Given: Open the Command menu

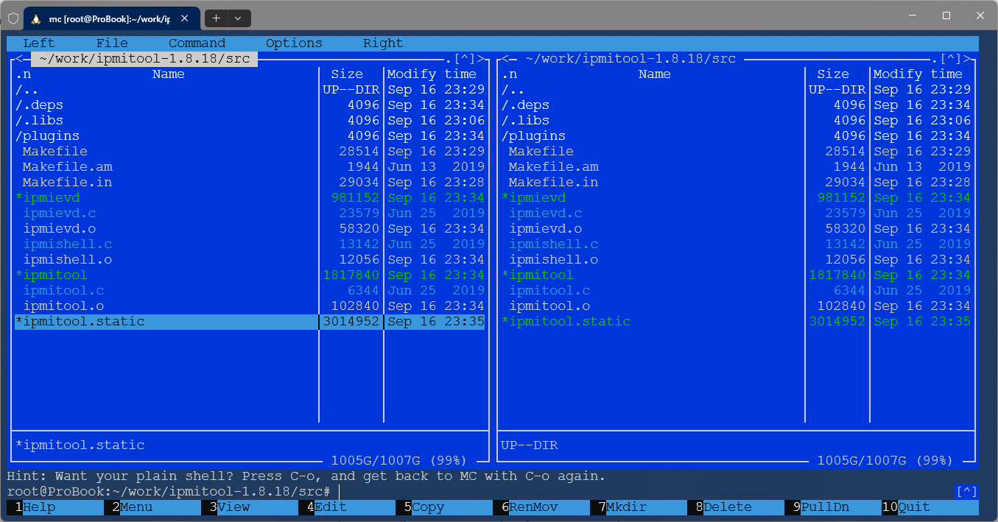Looking at the screenshot, I should click(x=197, y=43).
